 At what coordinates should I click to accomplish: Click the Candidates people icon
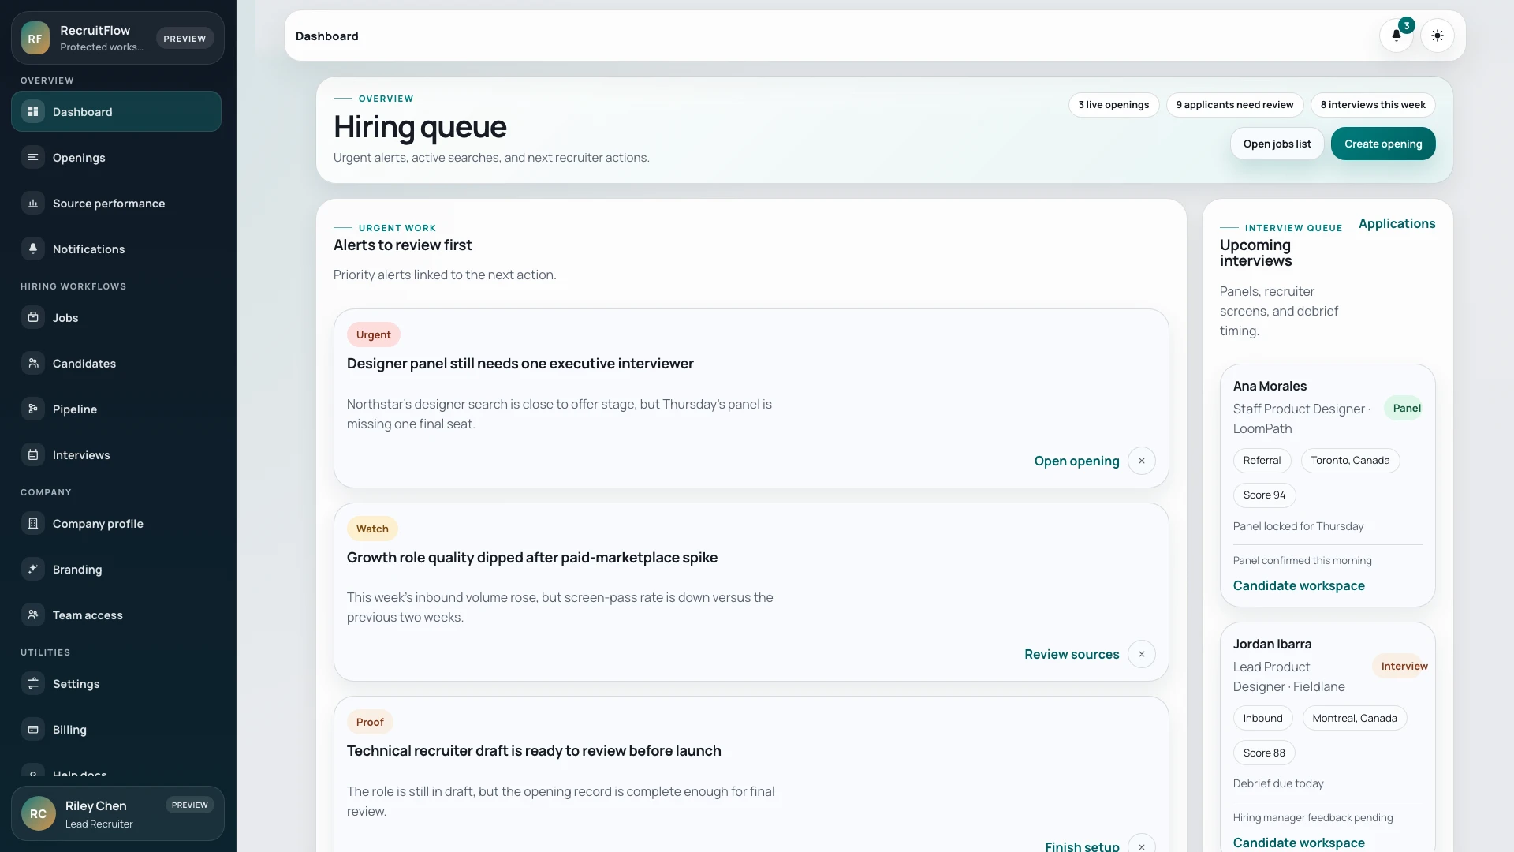(x=33, y=363)
